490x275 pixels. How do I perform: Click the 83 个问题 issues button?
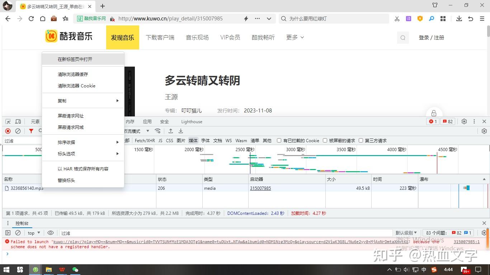tap(448, 233)
